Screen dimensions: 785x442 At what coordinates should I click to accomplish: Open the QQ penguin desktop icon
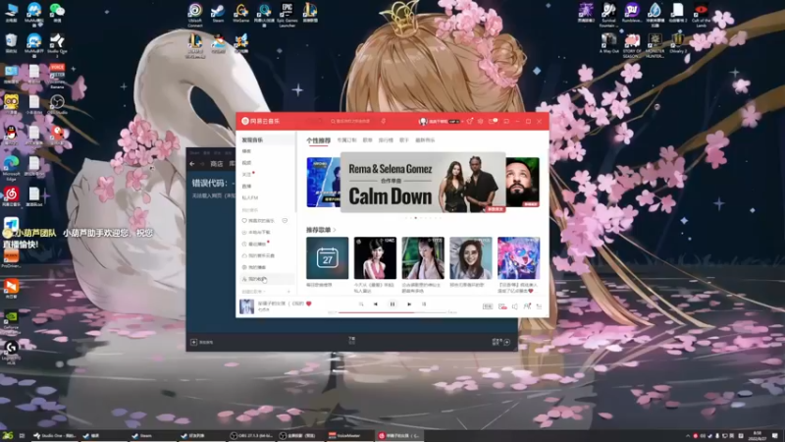click(x=11, y=135)
